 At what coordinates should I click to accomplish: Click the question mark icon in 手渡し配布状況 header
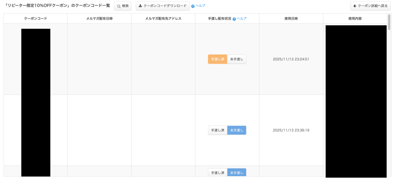pos(234,19)
